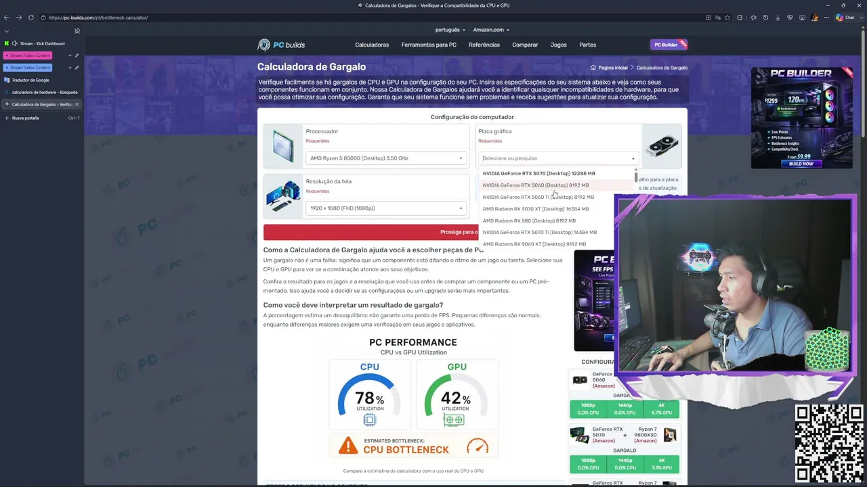Open the downloads icon
Viewport: 867px width, 487px height.
(x=778, y=18)
